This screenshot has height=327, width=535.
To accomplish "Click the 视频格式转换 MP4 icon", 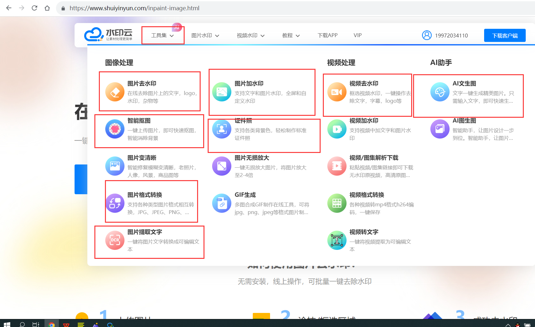I will pos(337,203).
